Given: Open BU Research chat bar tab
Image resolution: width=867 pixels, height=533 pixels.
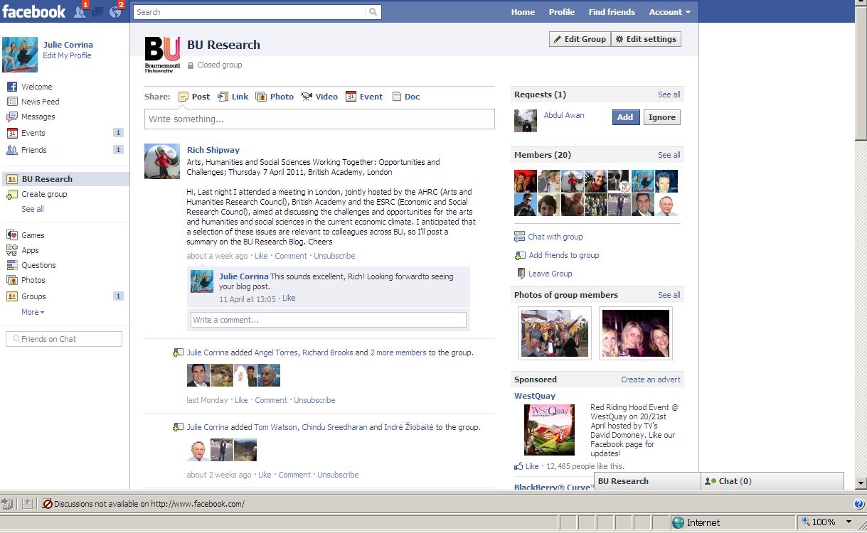Looking at the screenshot, I should 647,481.
